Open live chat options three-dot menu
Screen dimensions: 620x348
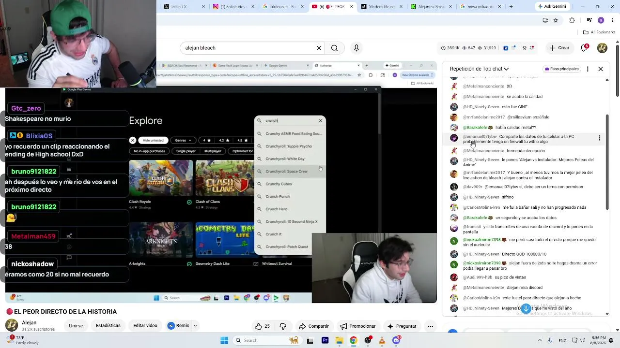[588, 69]
